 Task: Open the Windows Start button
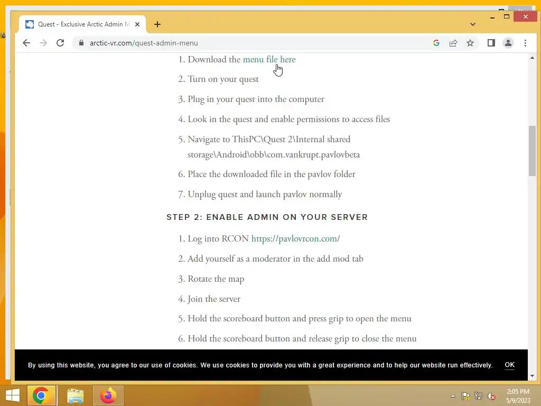(13, 395)
